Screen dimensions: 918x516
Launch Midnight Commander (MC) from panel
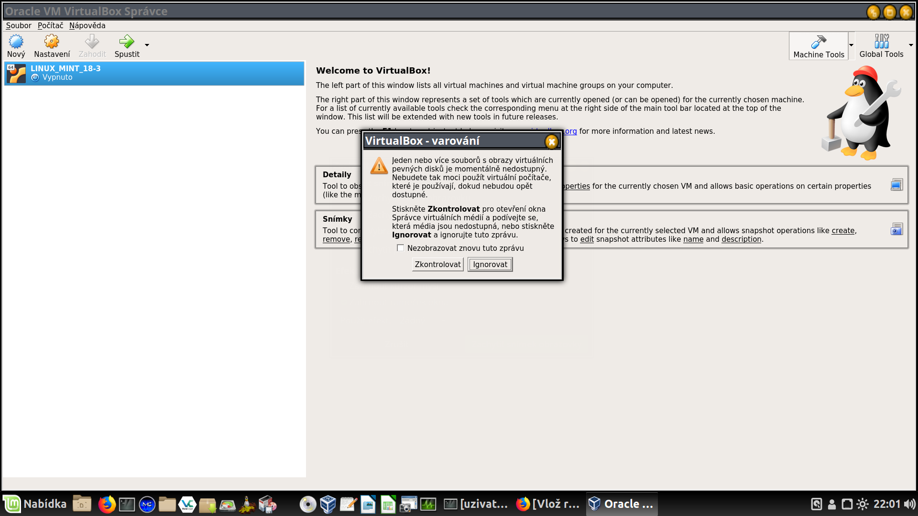(147, 504)
